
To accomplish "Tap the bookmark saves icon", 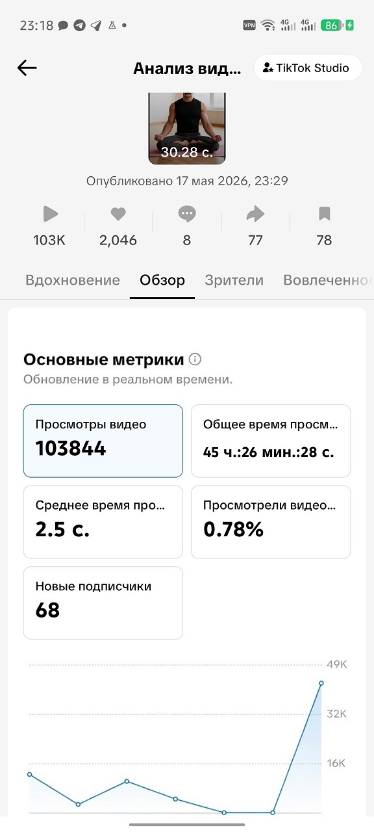I will pos(325,214).
